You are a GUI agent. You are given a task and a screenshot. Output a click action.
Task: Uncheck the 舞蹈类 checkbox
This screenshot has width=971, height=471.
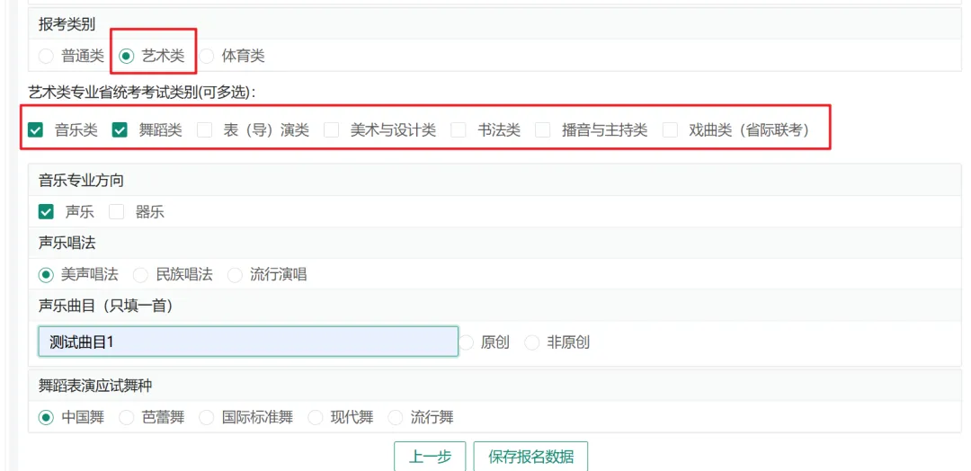point(120,130)
